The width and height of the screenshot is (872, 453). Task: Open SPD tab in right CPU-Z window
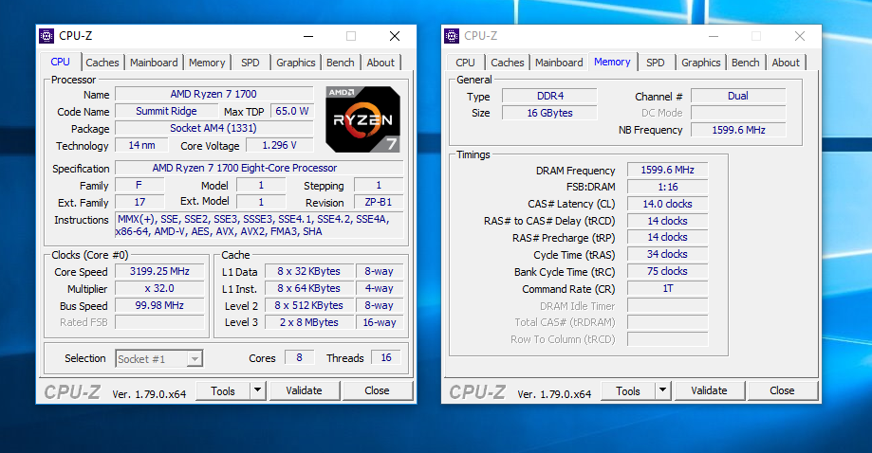[x=655, y=63]
